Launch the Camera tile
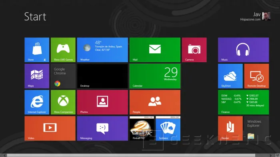280x157 pixels. pos(194,50)
